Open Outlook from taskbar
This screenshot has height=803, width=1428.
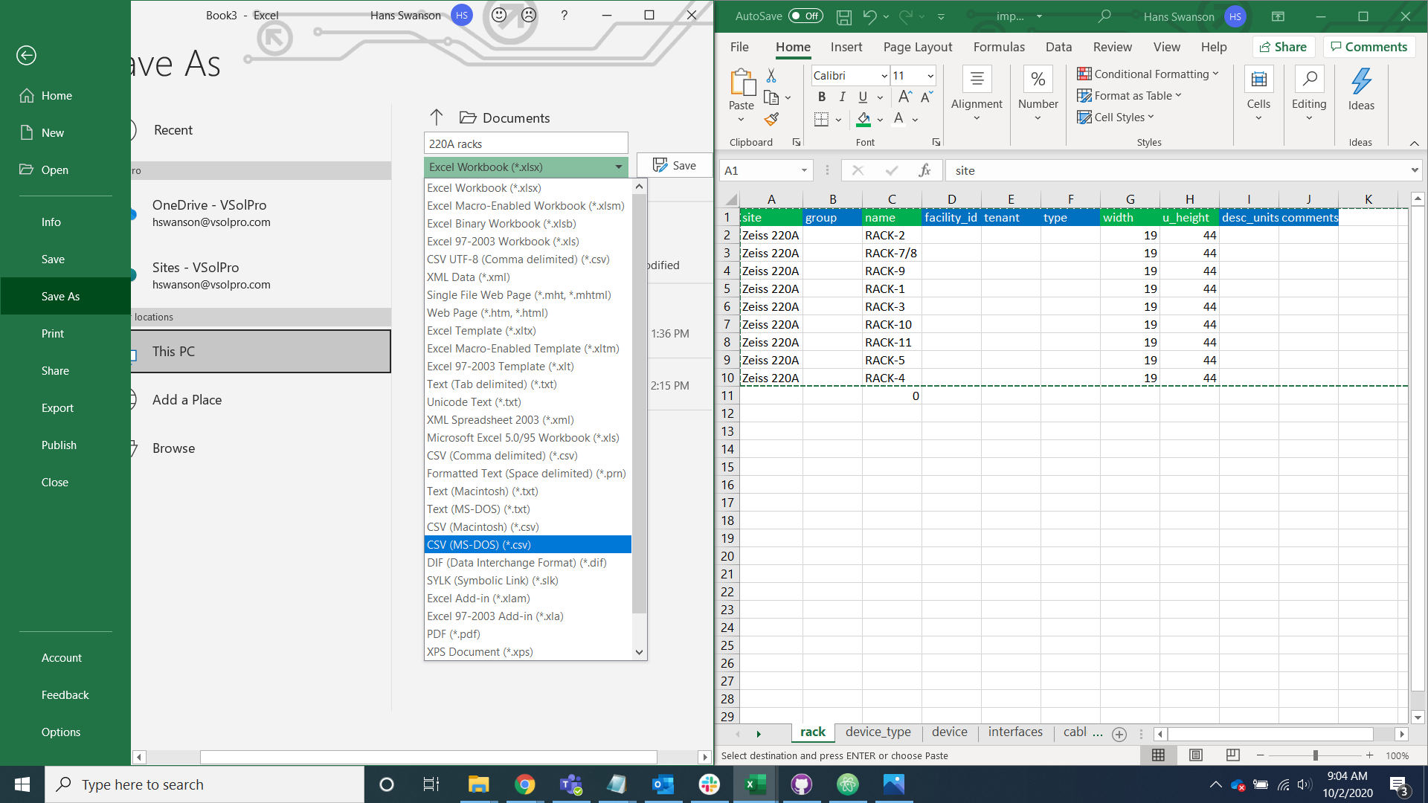click(663, 784)
